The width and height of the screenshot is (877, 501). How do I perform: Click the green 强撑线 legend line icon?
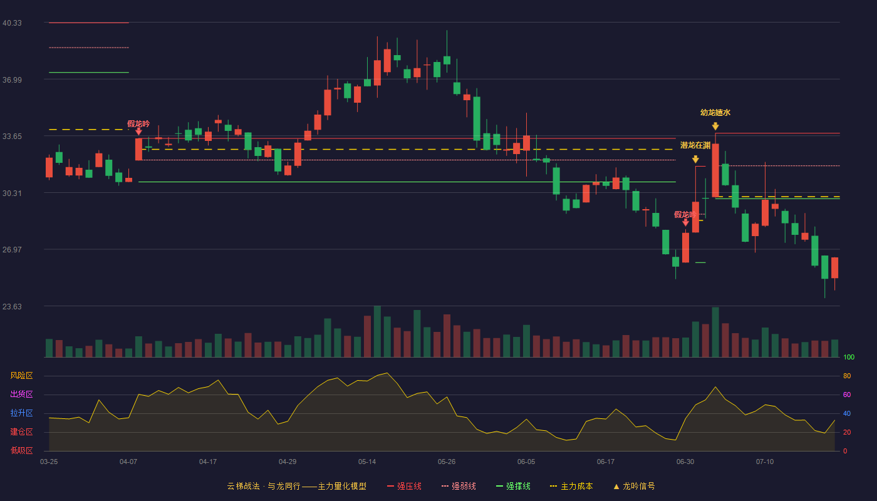(499, 486)
